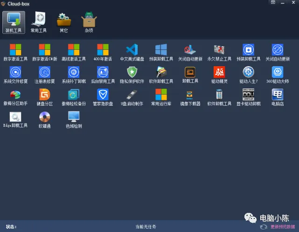Screen dimensions: 299x232
Task: Launch 永久禁止工具
Action: [x=219, y=52]
